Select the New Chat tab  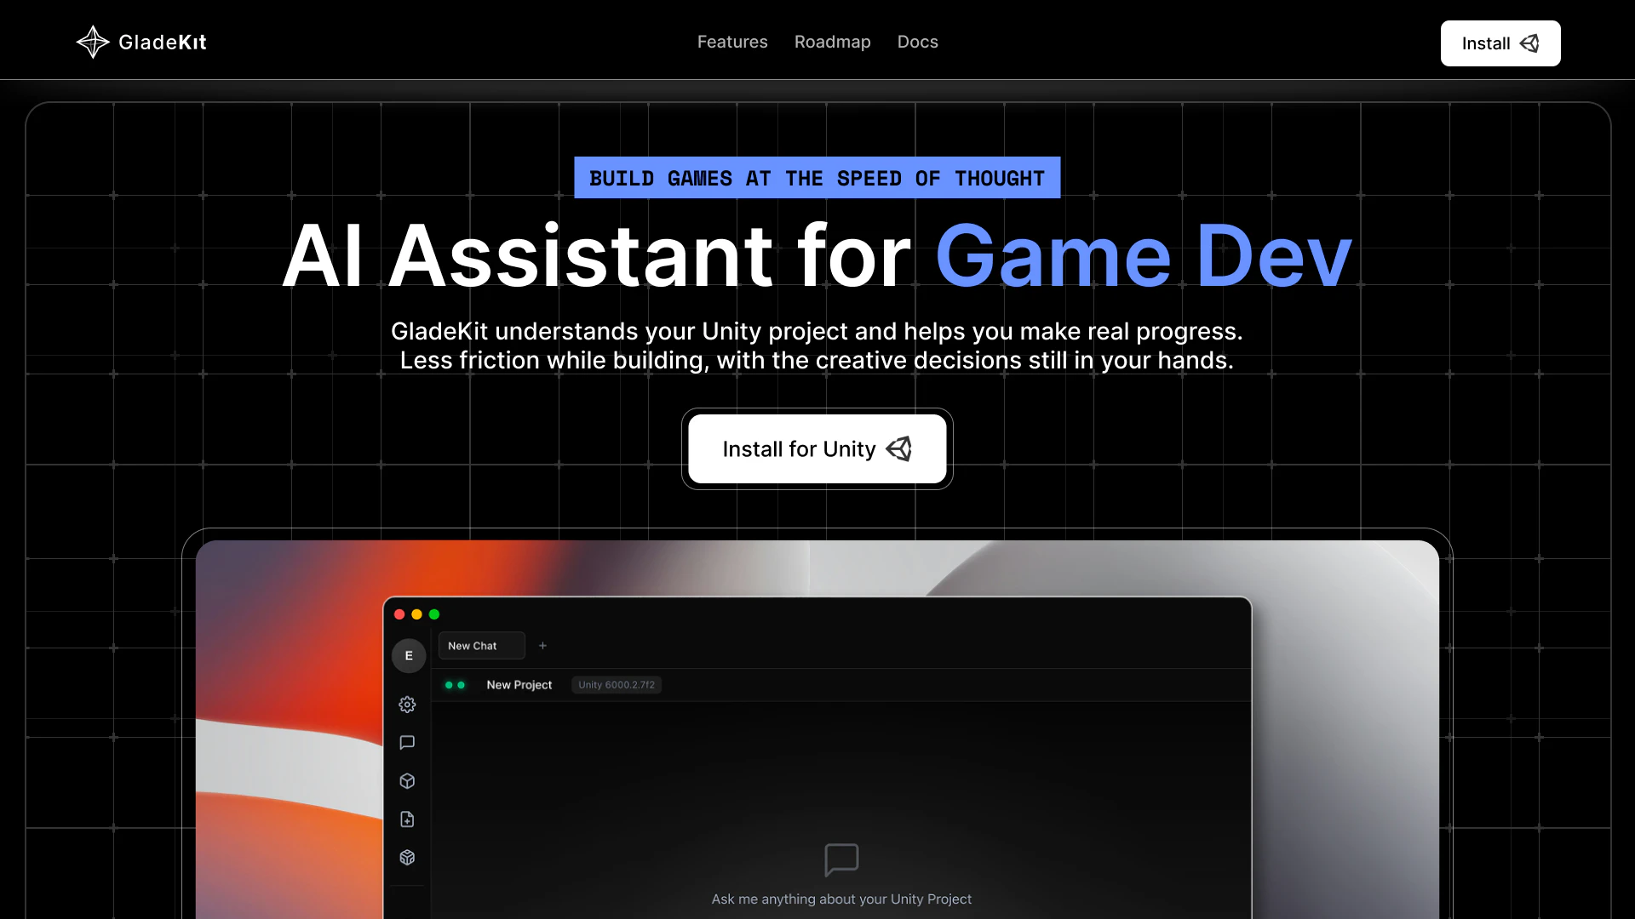[480, 645]
